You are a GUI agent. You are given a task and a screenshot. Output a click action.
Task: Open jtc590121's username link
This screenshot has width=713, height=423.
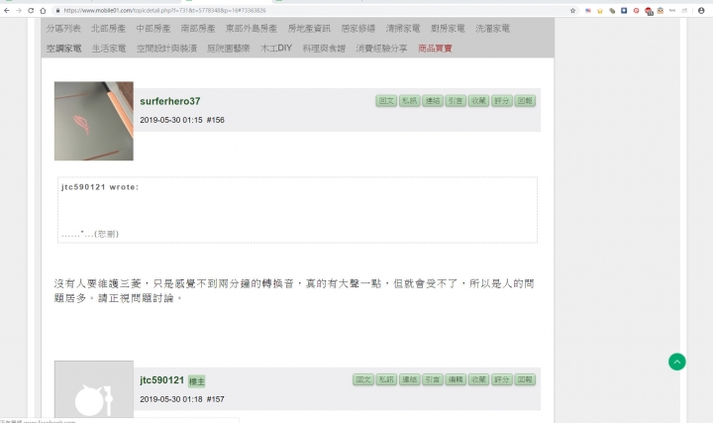click(161, 380)
